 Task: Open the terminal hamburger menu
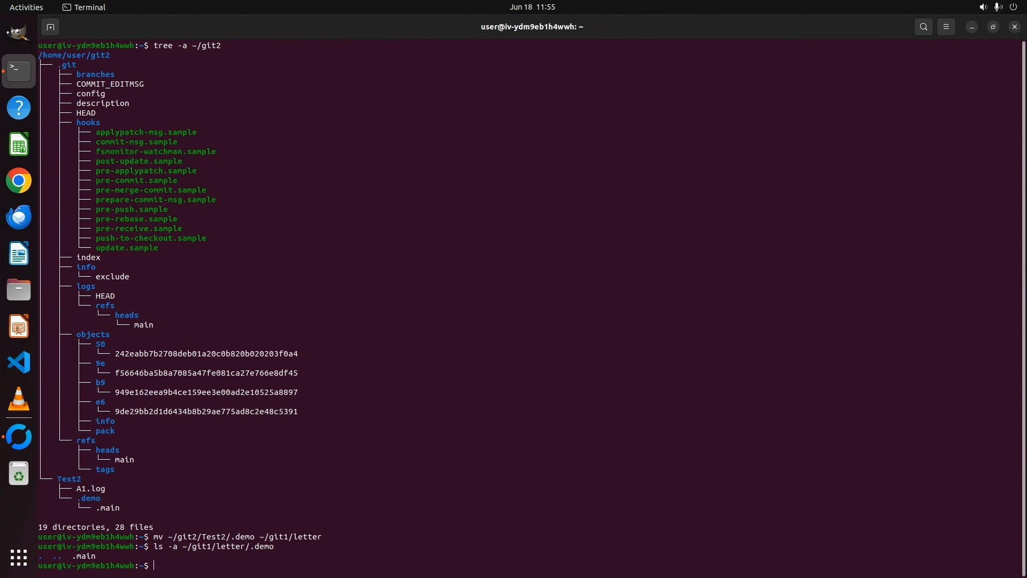coord(946,27)
